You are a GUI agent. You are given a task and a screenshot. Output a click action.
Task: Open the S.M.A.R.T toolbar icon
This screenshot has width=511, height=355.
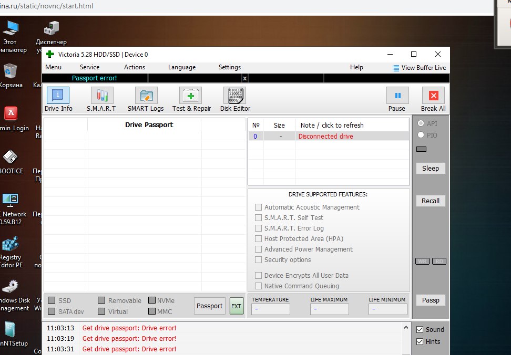(x=102, y=96)
